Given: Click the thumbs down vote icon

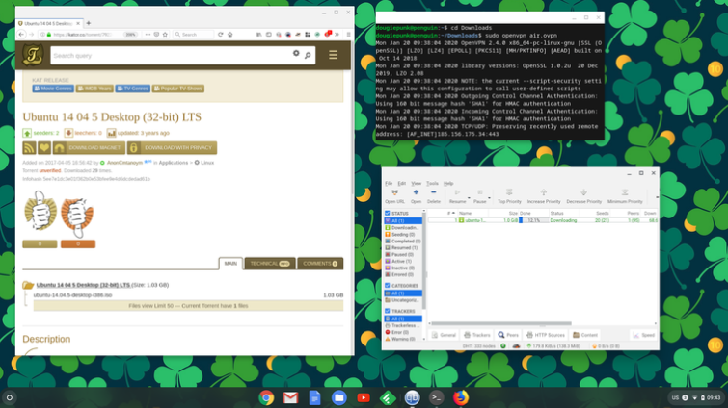Looking at the screenshot, I should [77, 217].
